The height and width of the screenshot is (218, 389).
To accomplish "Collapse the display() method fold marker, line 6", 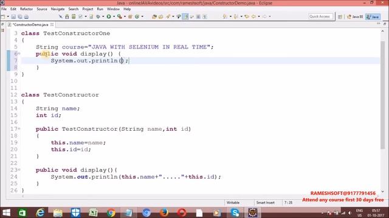I will [x=19, y=53].
